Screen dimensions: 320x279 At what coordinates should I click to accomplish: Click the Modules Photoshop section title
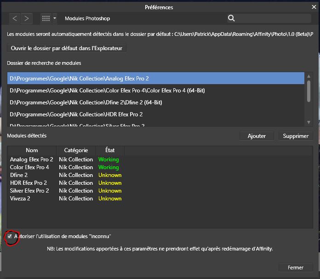click(87, 18)
